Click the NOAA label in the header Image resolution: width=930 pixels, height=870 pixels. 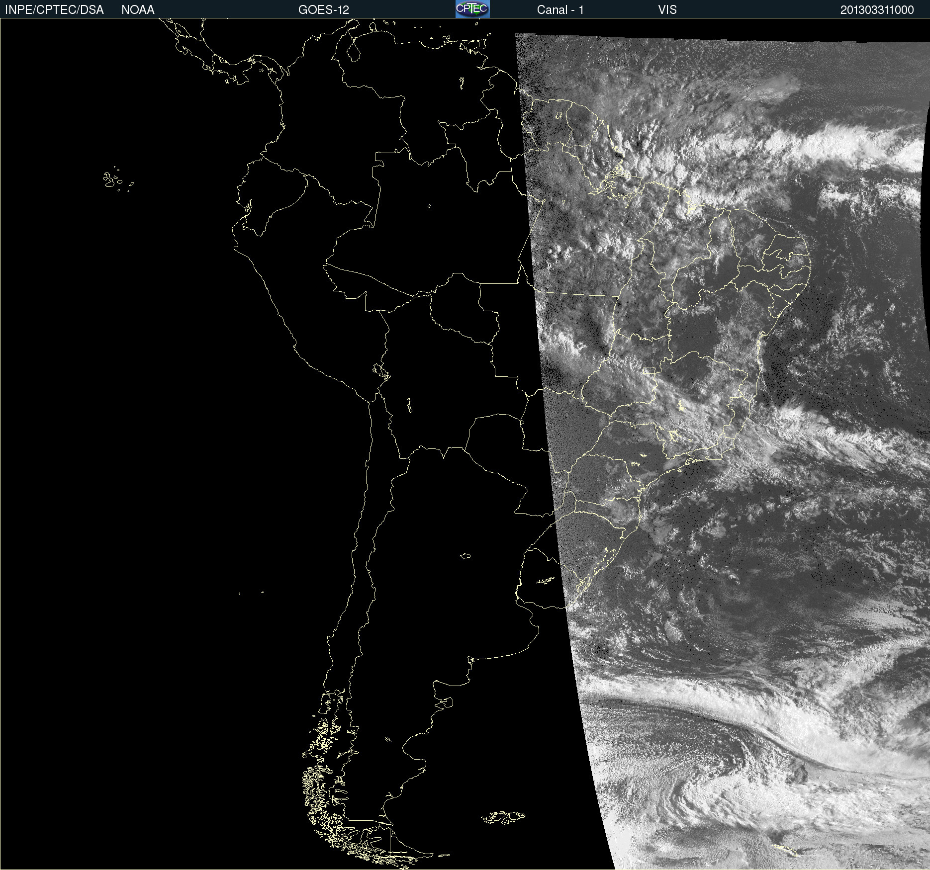138,10
